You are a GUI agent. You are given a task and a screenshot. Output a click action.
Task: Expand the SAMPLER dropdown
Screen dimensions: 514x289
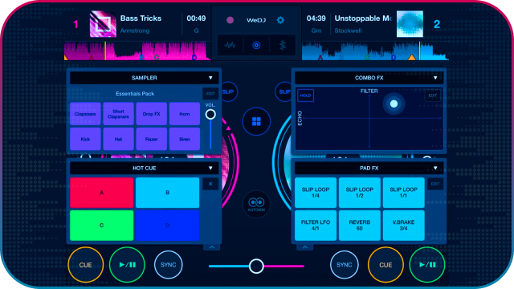pyautogui.click(x=210, y=78)
